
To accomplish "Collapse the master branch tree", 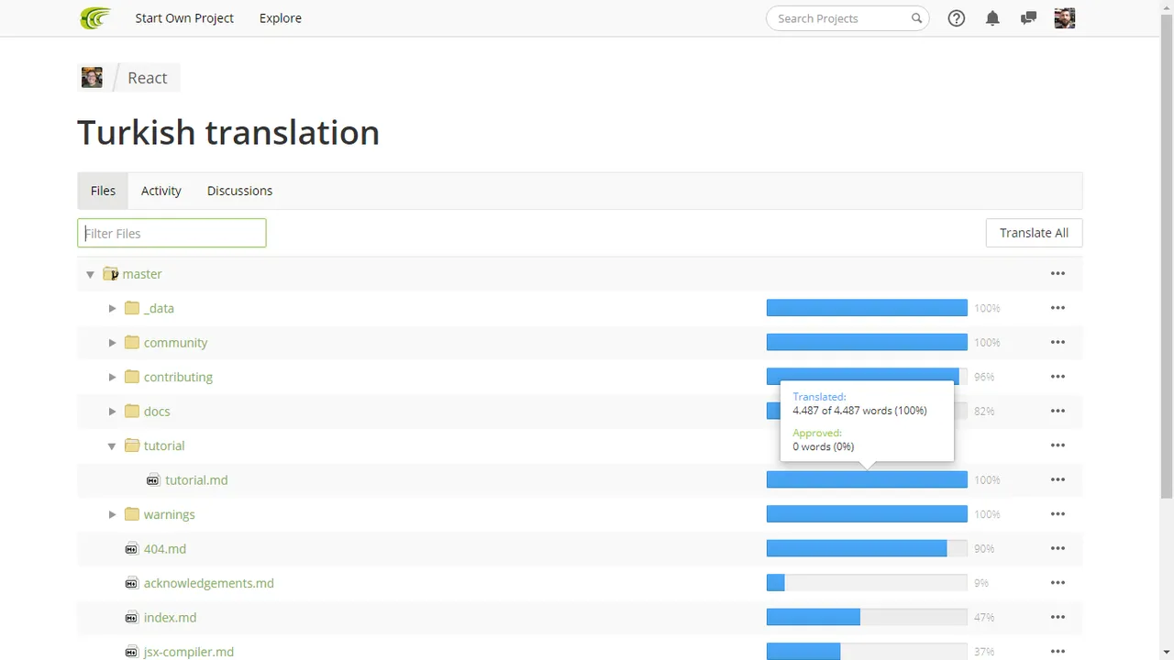I will pos(90,274).
